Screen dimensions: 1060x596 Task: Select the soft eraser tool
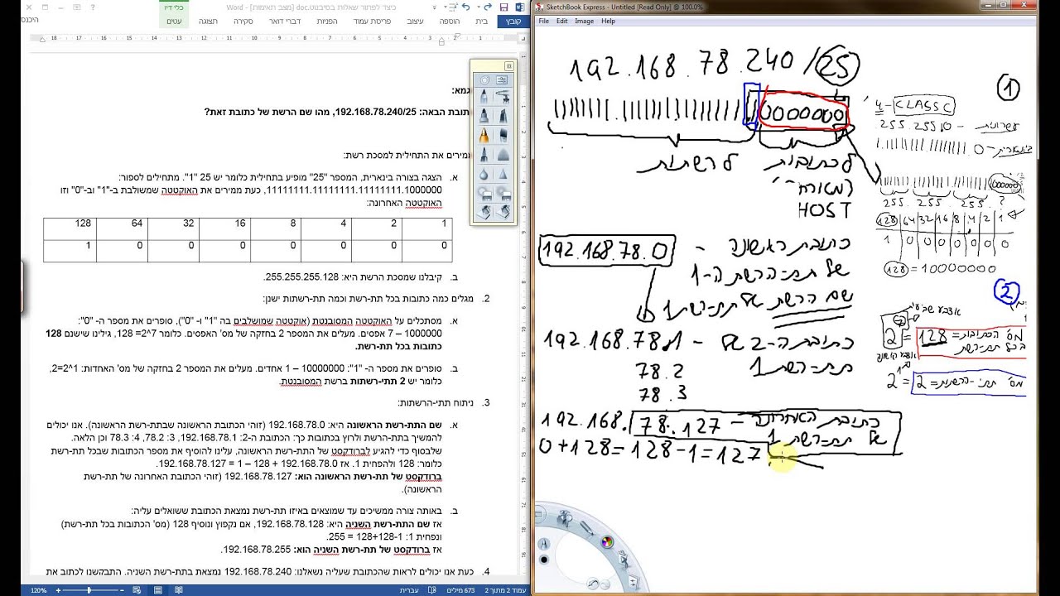point(484,195)
